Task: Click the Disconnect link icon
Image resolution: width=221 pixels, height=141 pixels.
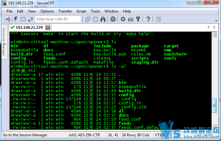Action: coord(30,19)
